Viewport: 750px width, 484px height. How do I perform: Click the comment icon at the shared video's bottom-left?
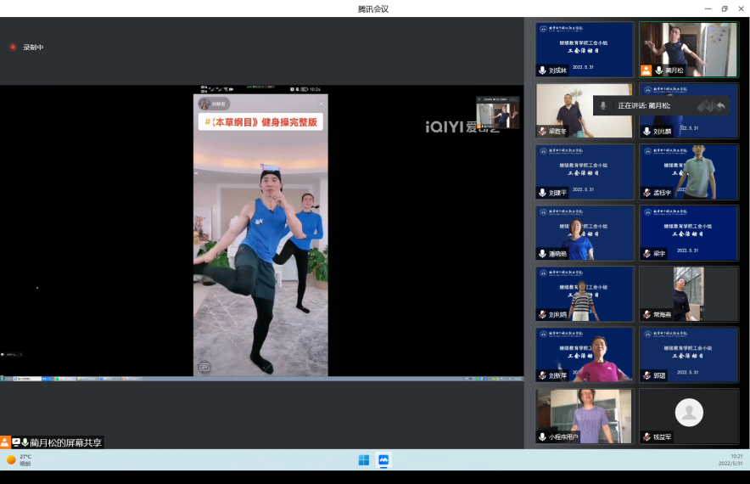pos(204,367)
